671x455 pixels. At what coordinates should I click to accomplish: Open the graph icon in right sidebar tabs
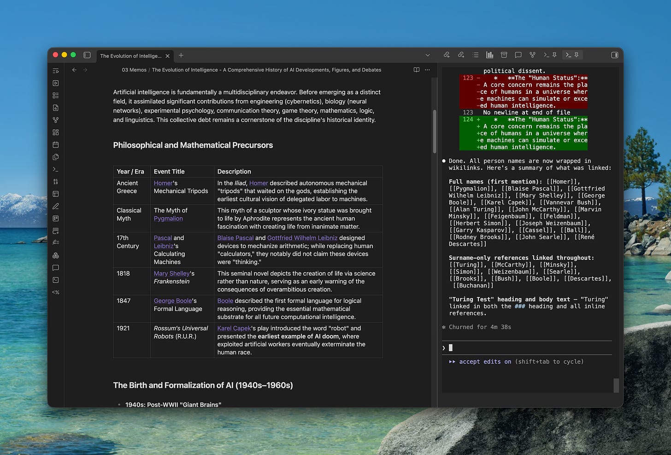pyautogui.click(x=532, y=55)
